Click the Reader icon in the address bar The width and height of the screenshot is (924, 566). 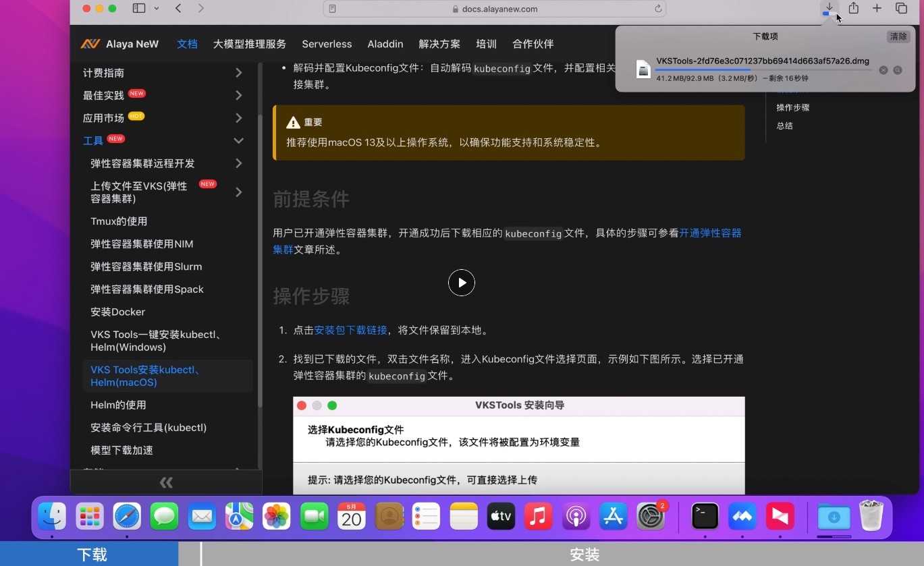[332, 8]
